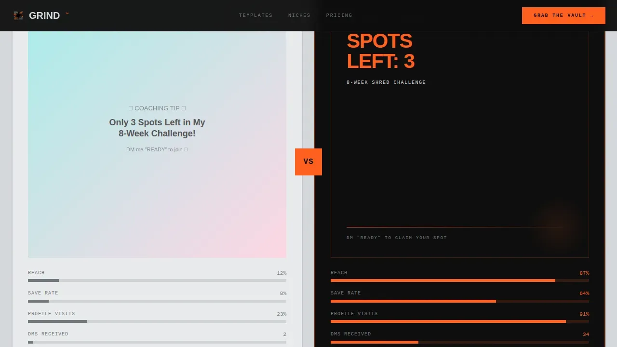Go to the Niches nav item

(299, 15)
